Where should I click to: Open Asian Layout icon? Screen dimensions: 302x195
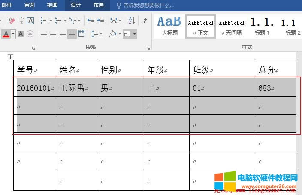(114, 21)
